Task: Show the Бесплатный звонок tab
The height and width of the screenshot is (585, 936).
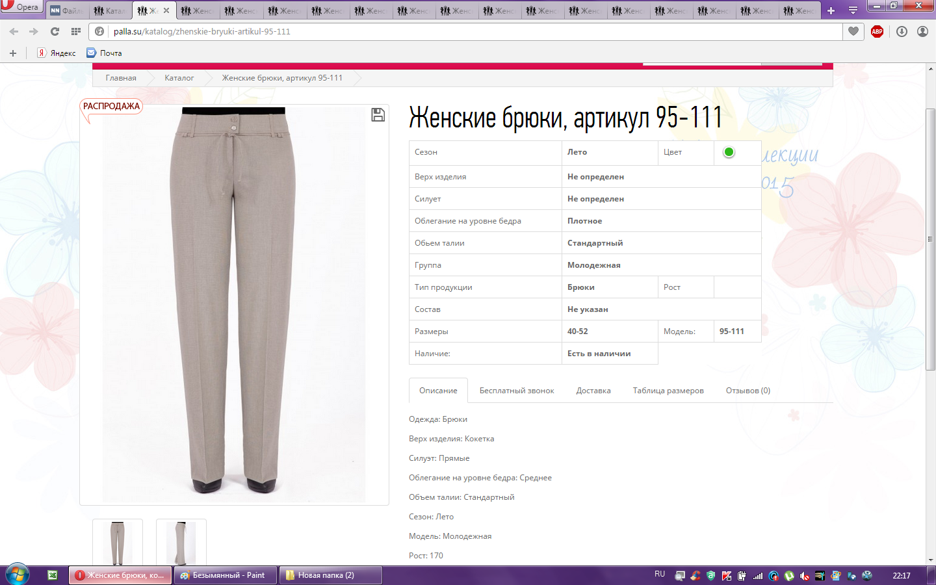Action: [x=517, y=391]
